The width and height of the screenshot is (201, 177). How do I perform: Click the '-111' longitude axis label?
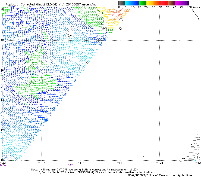[120, 163]
